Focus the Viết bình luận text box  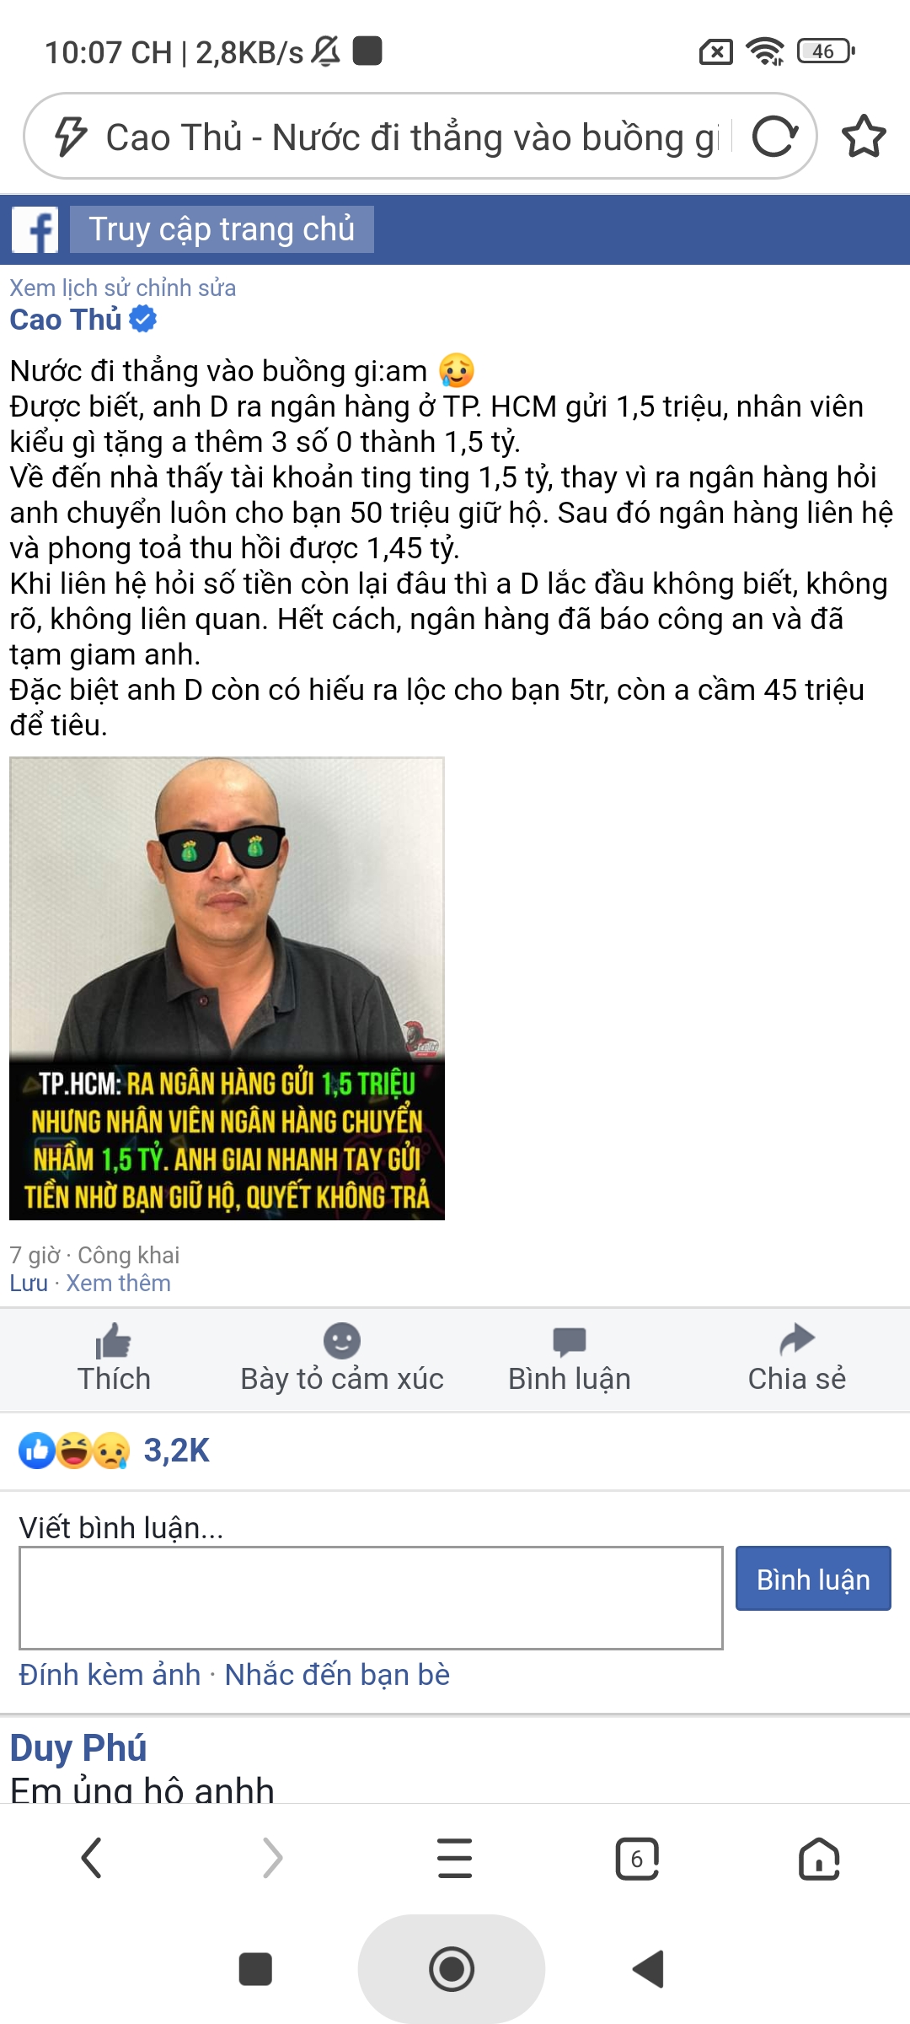pos(371,1597)
